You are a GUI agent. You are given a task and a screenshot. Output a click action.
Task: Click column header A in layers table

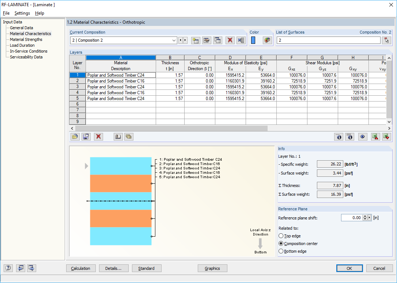pos(121,58)
